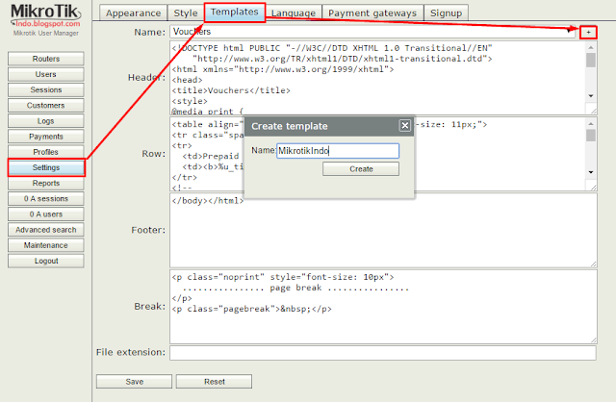
Task: Open the Routers section
Action: pos(46,59)
